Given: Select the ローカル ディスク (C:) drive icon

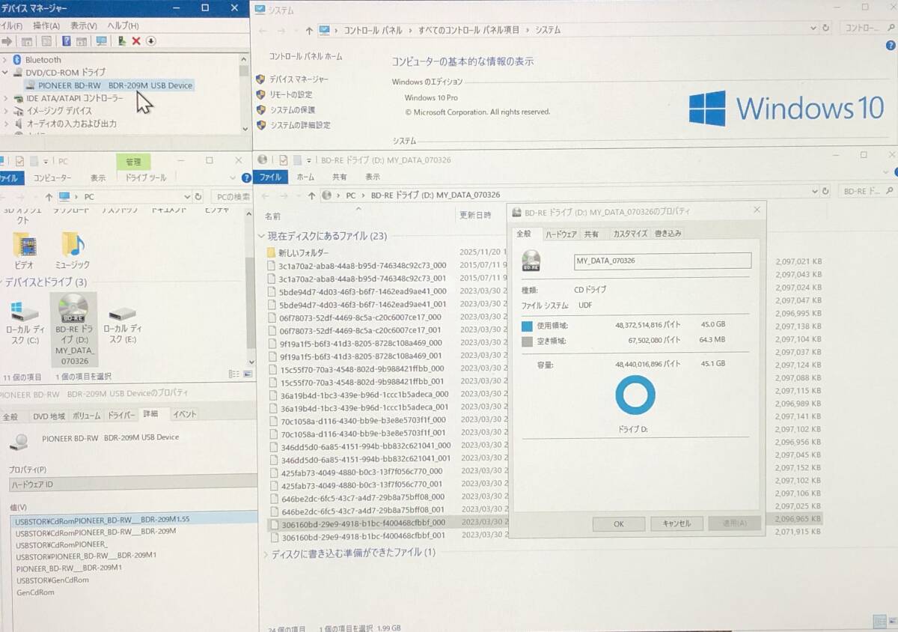Looking at the screenshot, I should coord(24,312).
